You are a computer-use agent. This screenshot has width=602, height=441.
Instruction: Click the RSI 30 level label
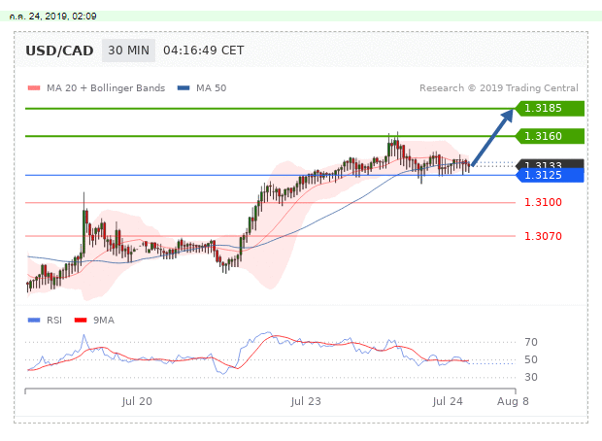531,377
